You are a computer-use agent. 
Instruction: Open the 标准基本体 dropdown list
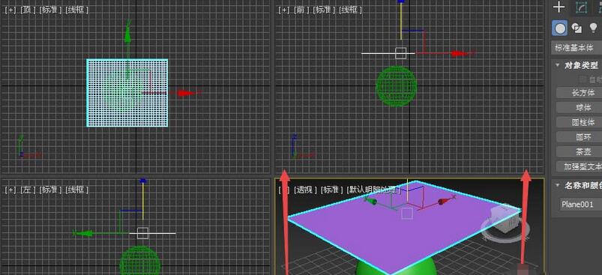(577, 48)
